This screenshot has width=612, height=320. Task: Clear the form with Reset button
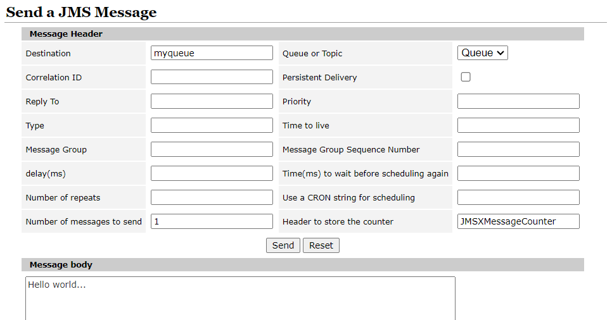coord(321,245)
